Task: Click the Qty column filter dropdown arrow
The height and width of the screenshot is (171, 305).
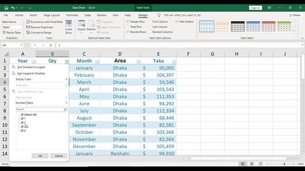Action: 67,62
